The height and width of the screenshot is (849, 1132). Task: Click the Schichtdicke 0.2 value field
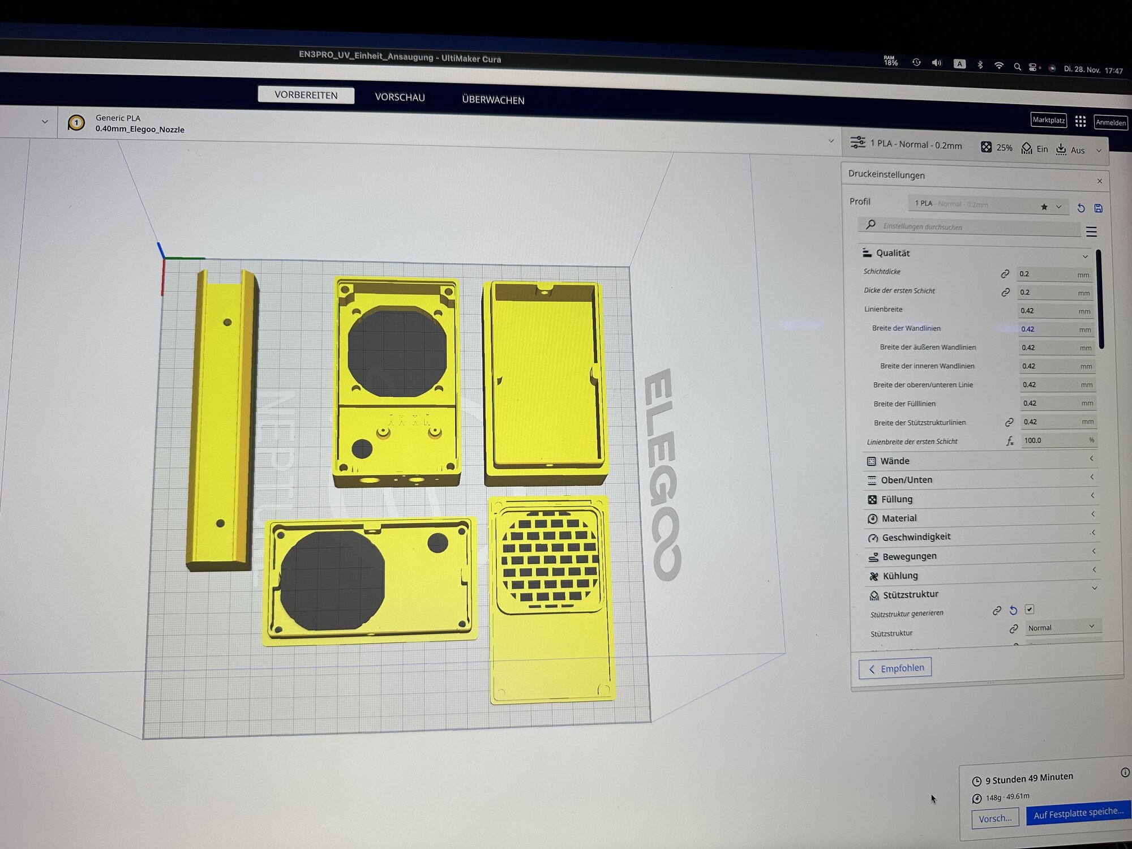[x=1054, y=274]
